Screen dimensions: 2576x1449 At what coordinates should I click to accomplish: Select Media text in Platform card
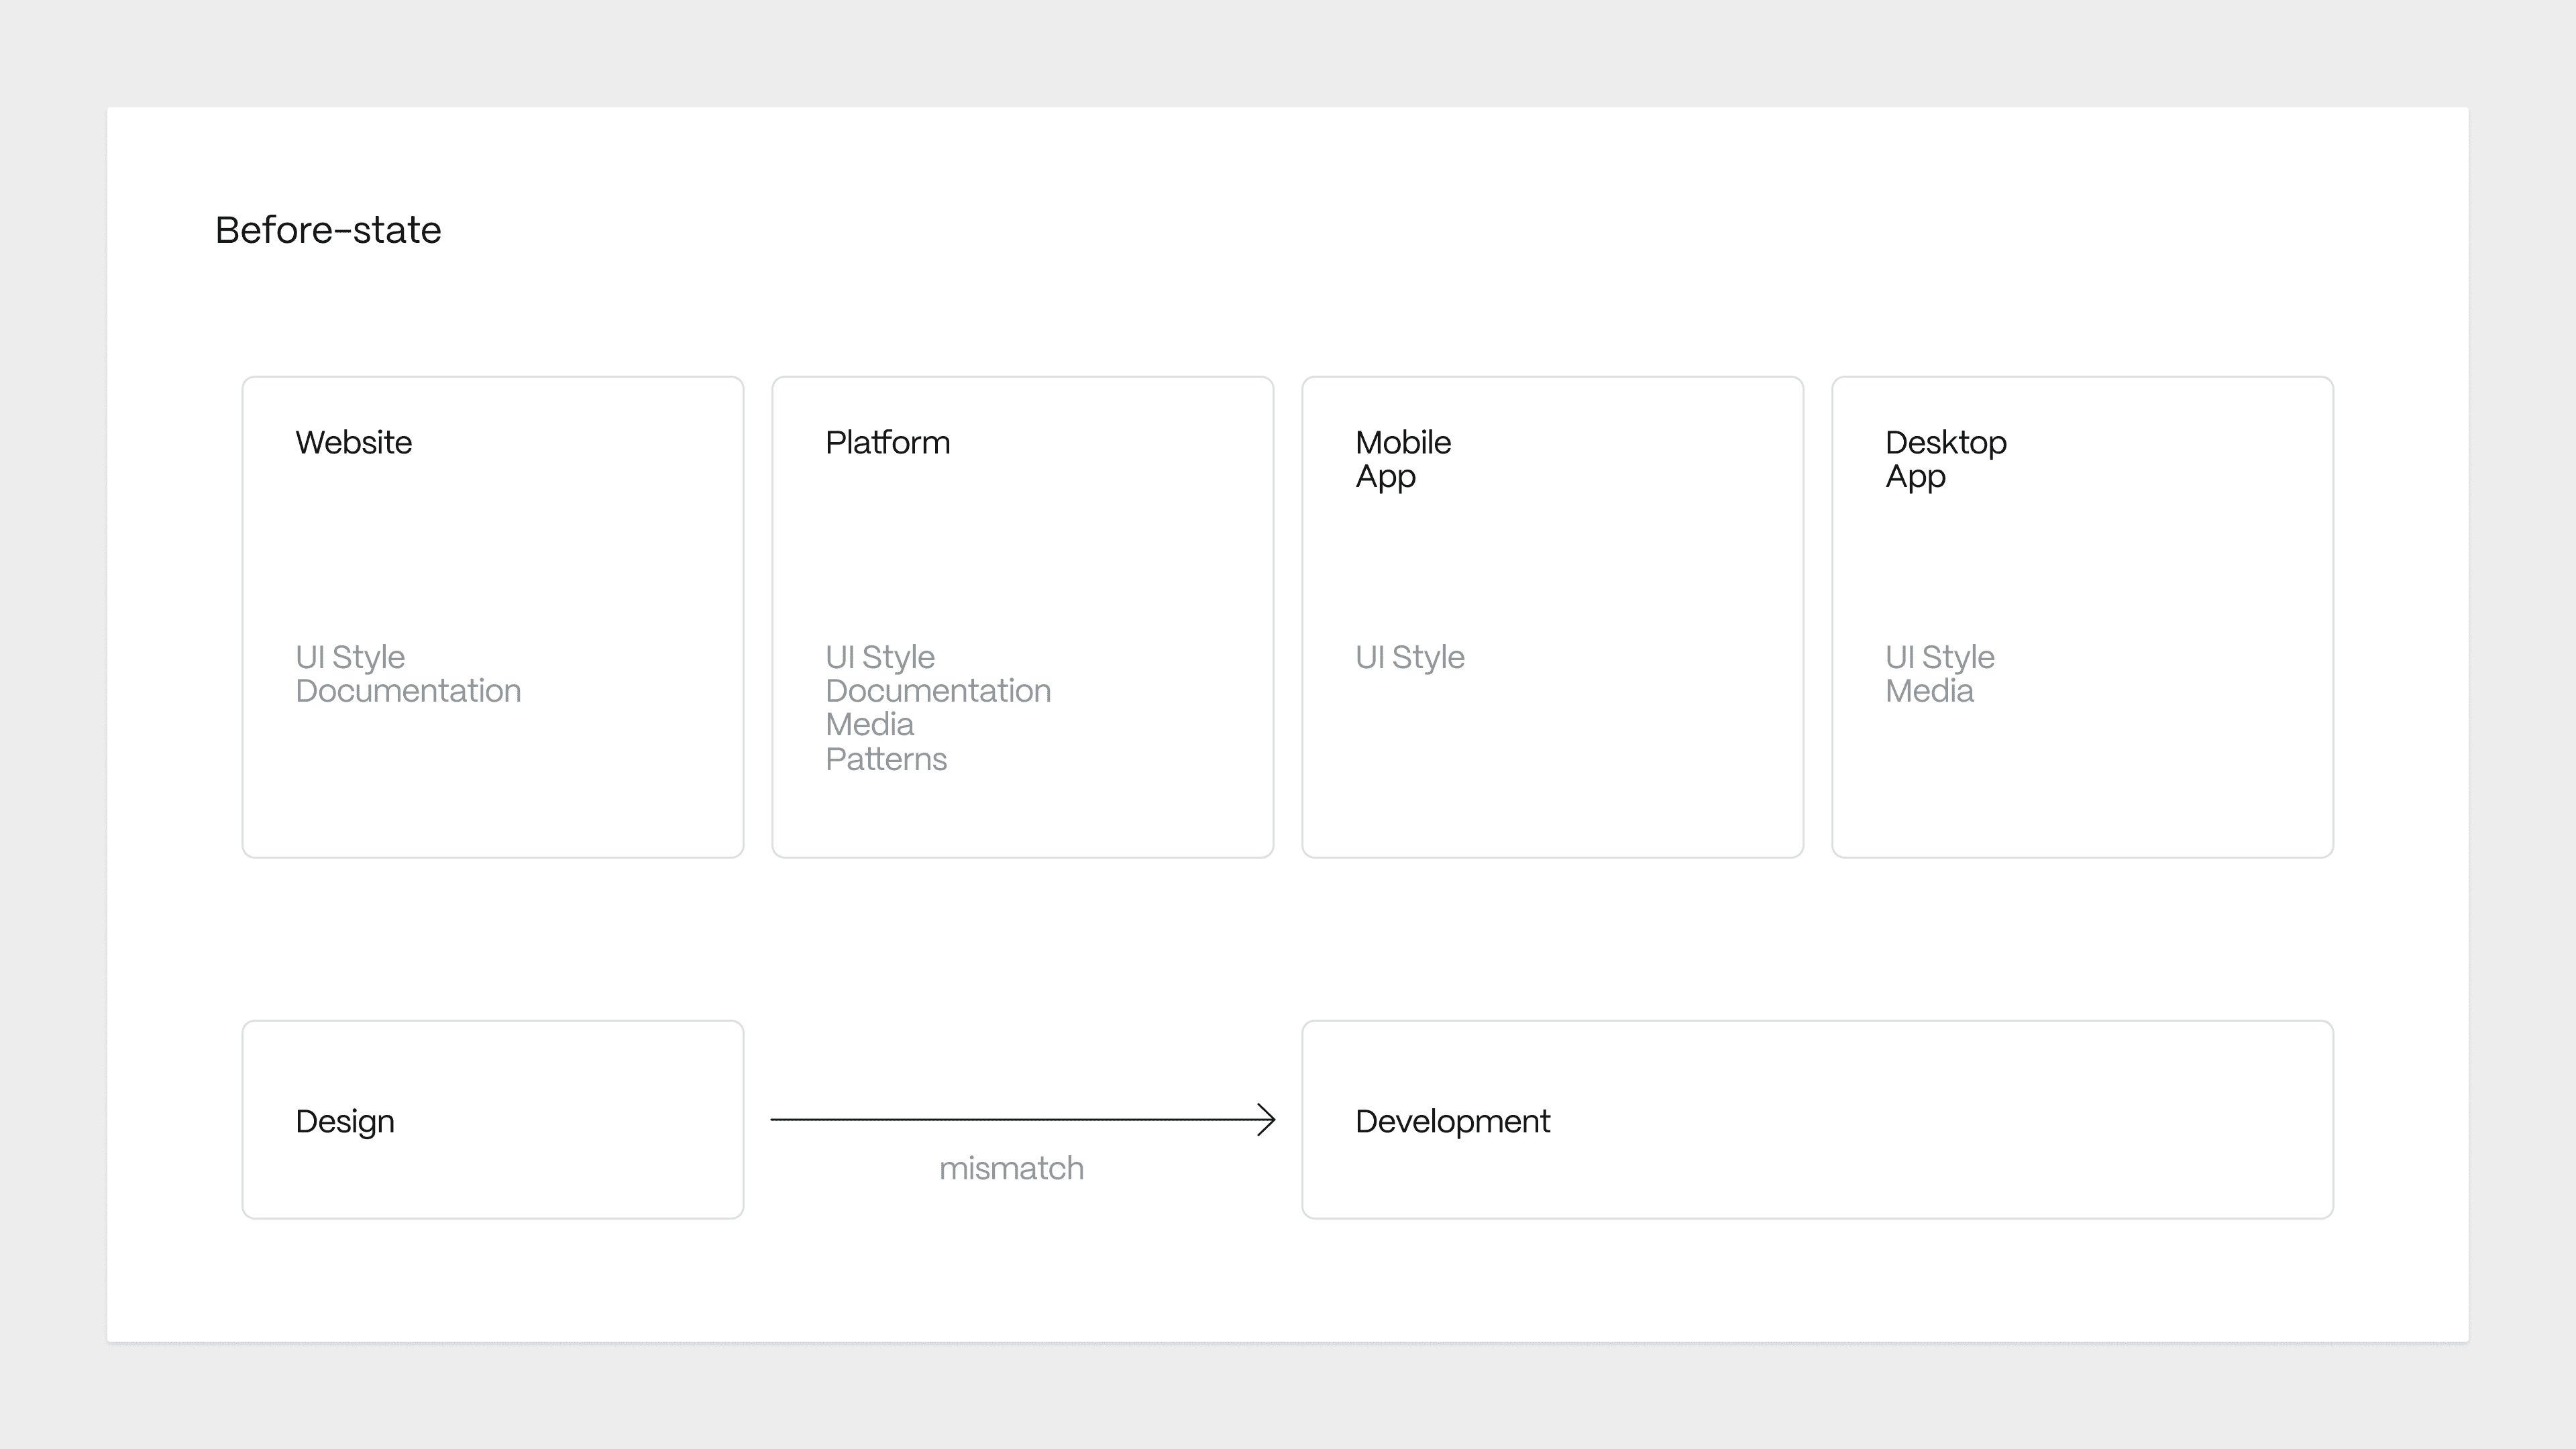coord(869,724)
